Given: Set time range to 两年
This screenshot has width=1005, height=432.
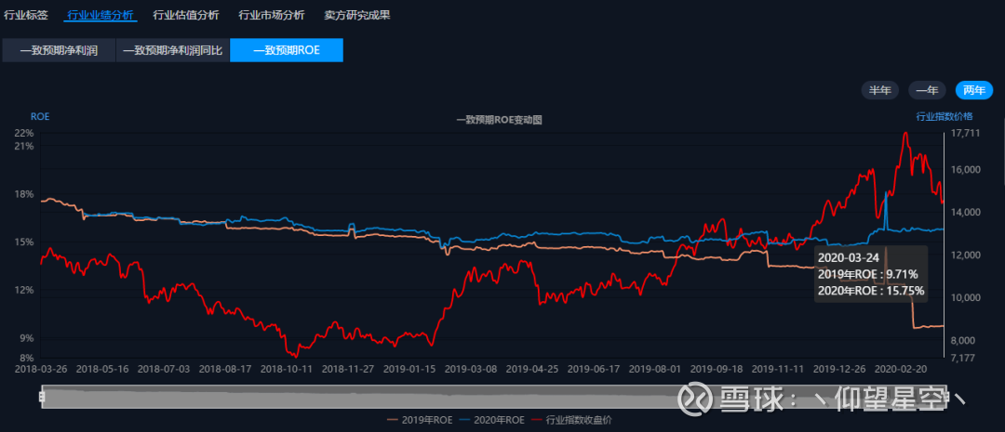Looking at the screenshot, I should point(974,90).
